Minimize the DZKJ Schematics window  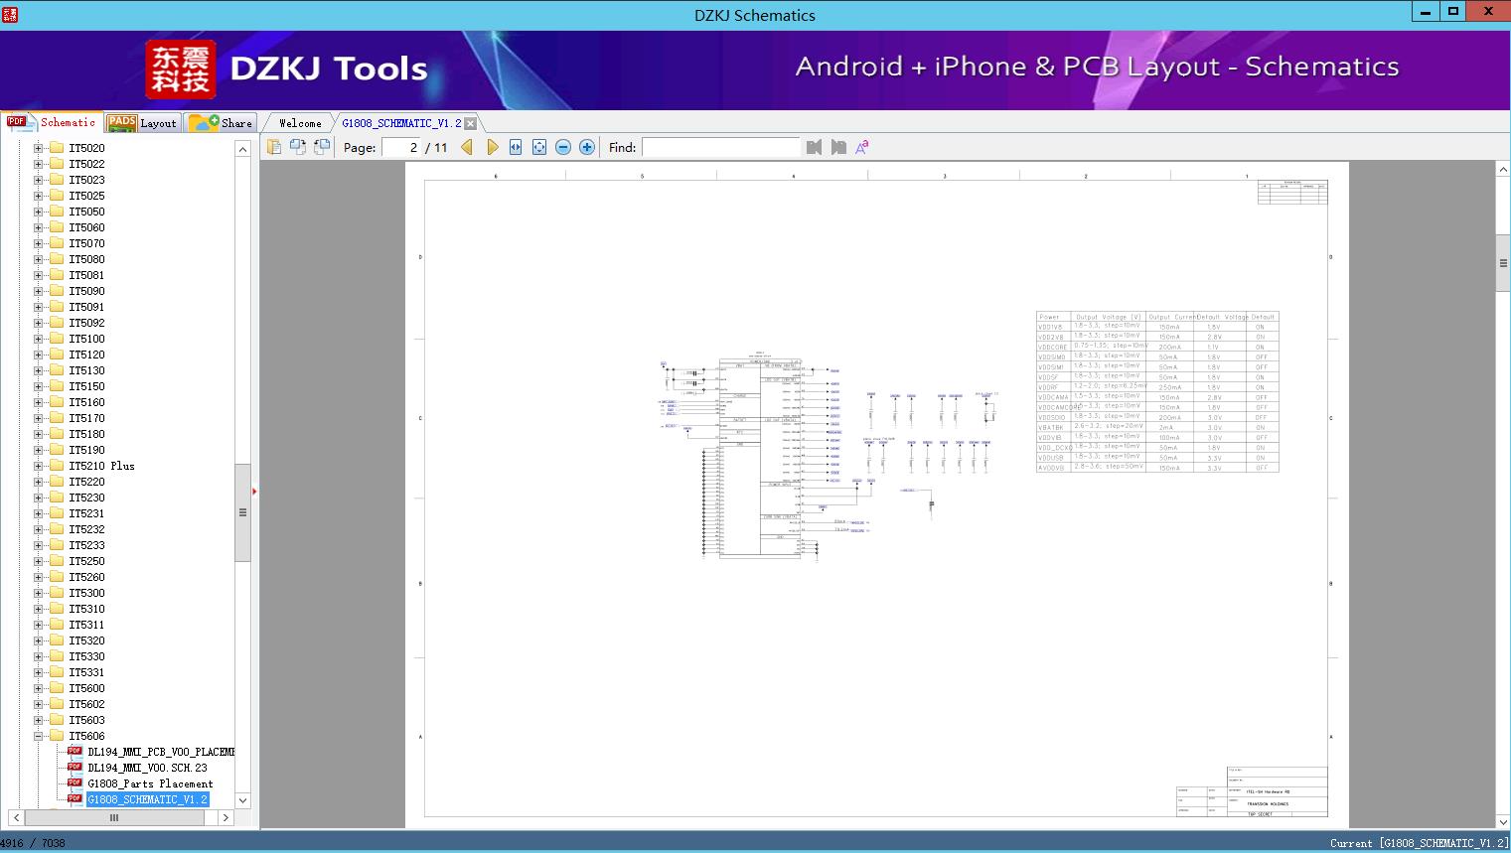[1427, 11]
